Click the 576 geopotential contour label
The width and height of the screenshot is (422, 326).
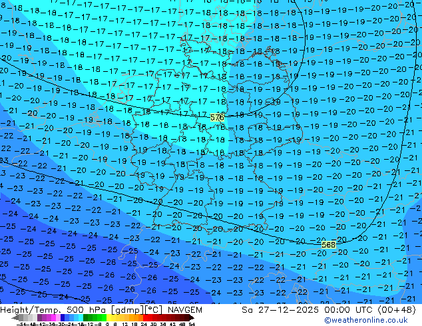click(x=217, y=117)
